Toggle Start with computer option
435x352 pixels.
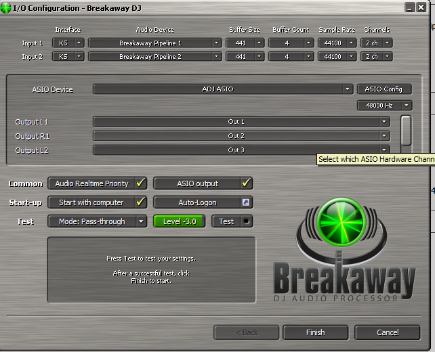(x=98, y=202)
